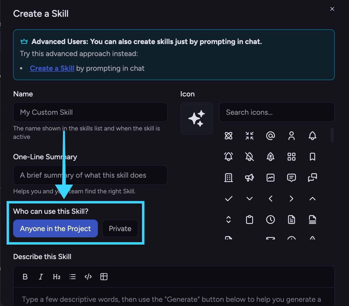Select the chevron up icon

coord(313,199)
